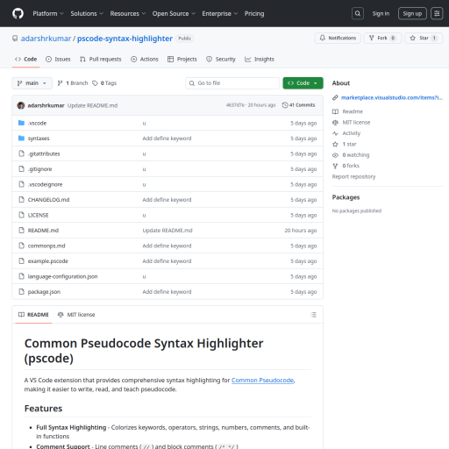Open the main branch selector dropdown
449x449 pixels.
pos(32,83)
